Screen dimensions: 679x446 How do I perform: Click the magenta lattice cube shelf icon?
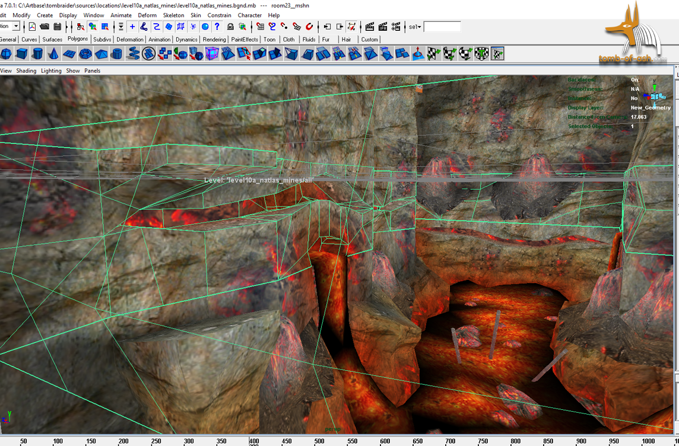[212, 53]
